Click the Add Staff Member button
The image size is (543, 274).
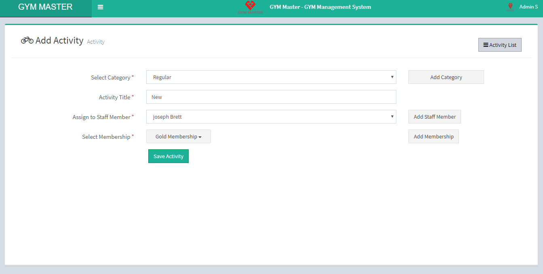pos(434,117)
